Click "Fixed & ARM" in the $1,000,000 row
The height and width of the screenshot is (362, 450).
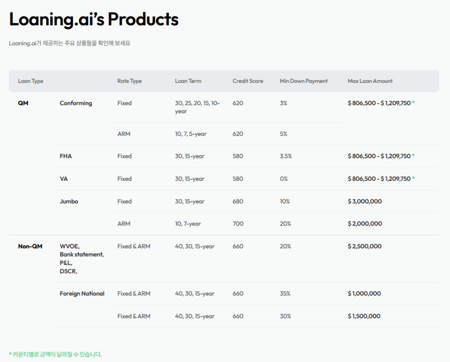[134, 294]
